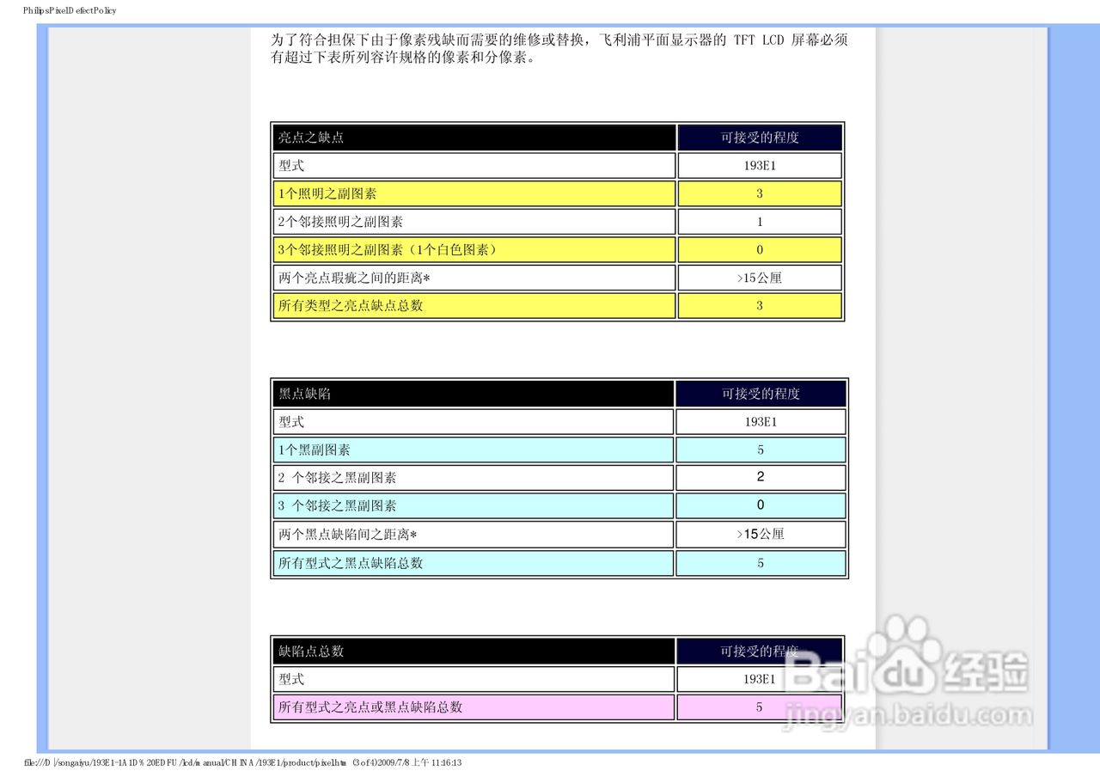Select the 黑点缺陷 table header

(x=474, y=394)
